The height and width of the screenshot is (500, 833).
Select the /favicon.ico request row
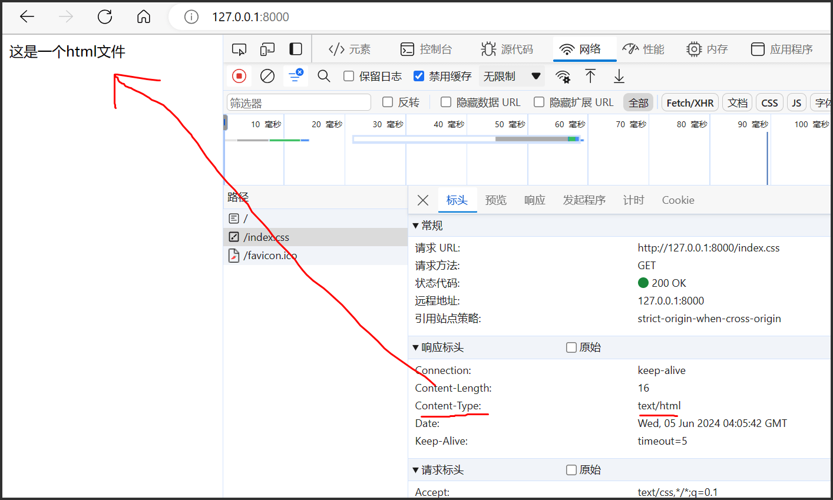click(315, 255)
